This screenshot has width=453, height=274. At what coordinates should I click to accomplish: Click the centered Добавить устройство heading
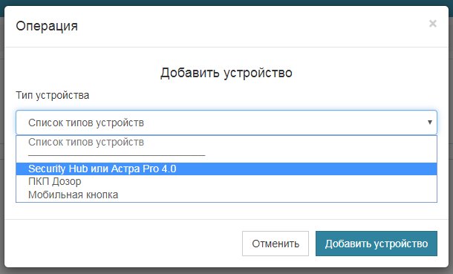click(226, 73)
